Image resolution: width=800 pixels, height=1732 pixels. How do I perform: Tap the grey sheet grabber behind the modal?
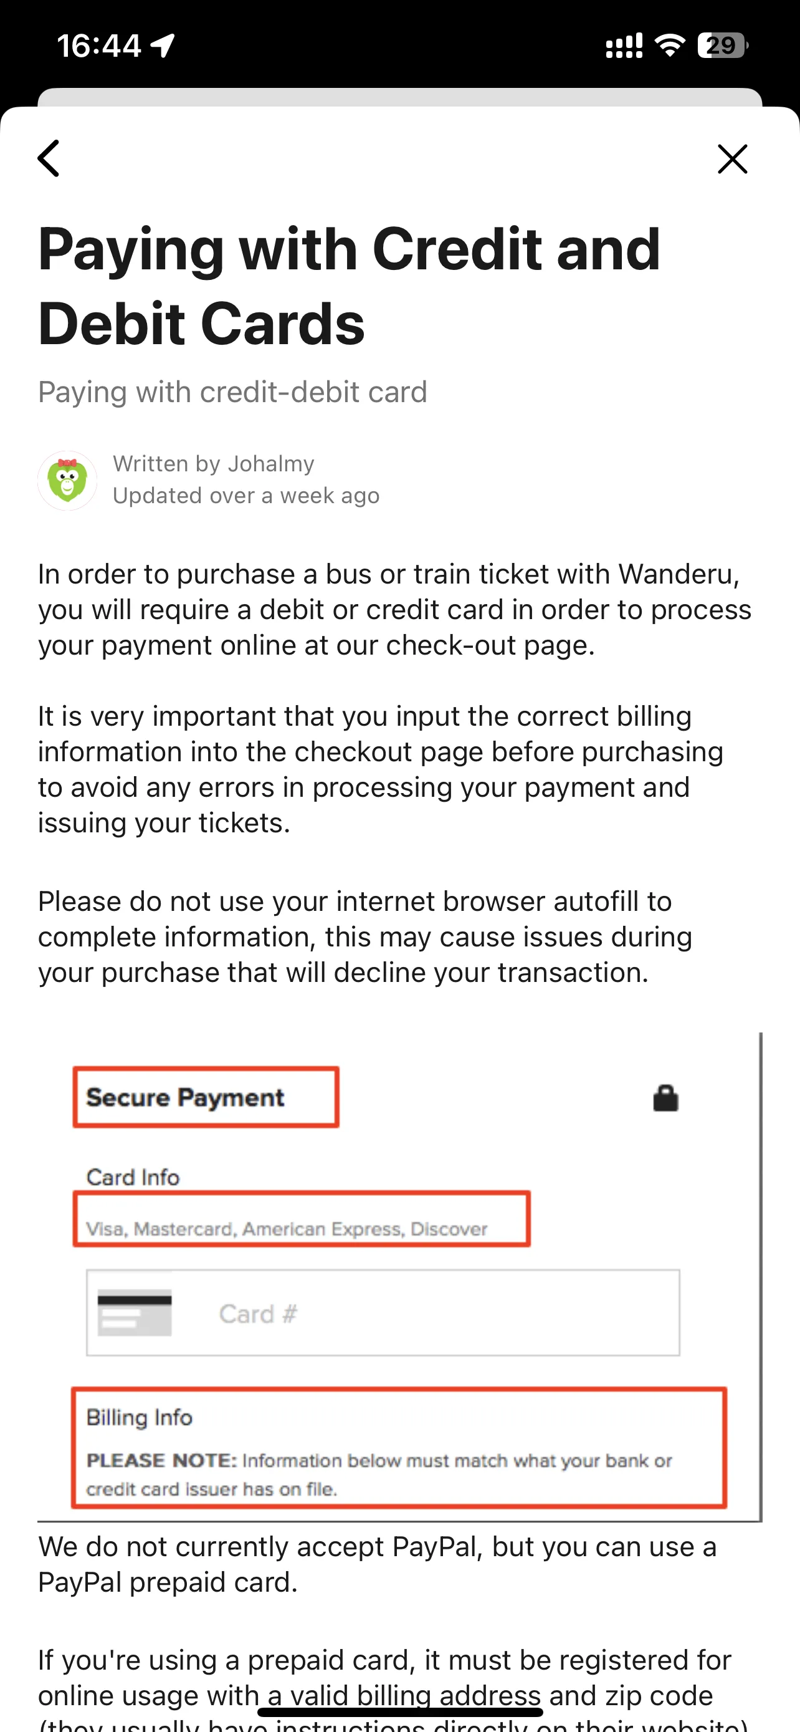[x=399, y=97]
